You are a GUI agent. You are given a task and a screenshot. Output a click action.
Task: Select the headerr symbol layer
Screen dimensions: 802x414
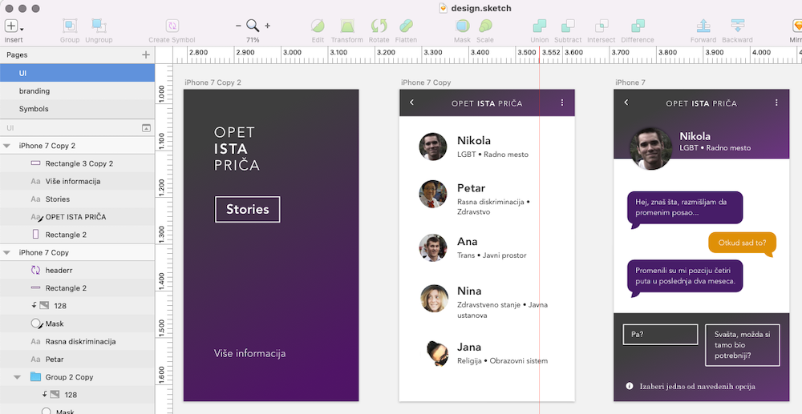point(77,270)
